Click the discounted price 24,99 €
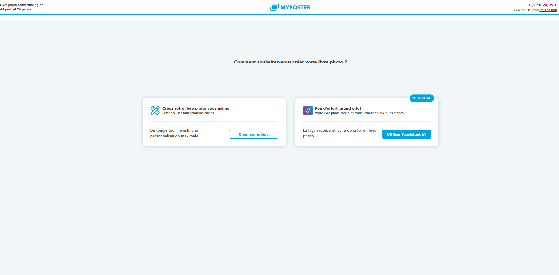Screen dimensions: 559x275 pyautogui.click(x=550, y=5)
